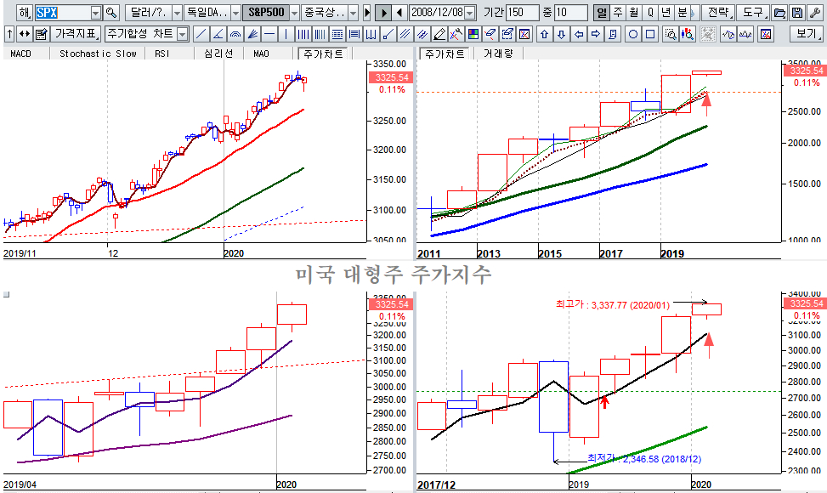Open the color palette tool

point(473,34)
